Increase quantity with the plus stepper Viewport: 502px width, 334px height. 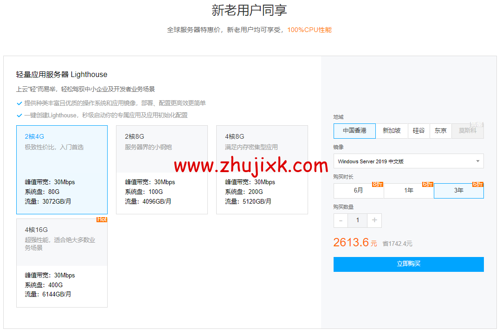pyautogui.click(x=374, y=220)
